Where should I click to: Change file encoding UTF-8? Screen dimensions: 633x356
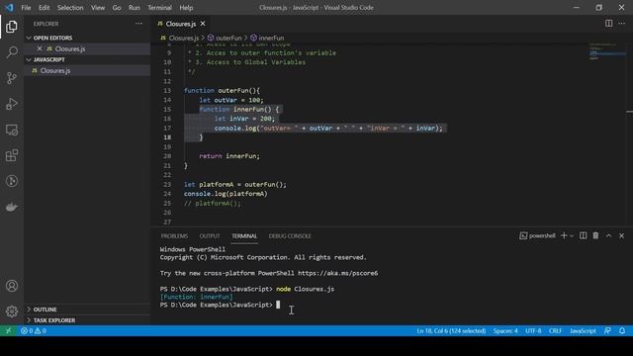click(x=533, y=330)
